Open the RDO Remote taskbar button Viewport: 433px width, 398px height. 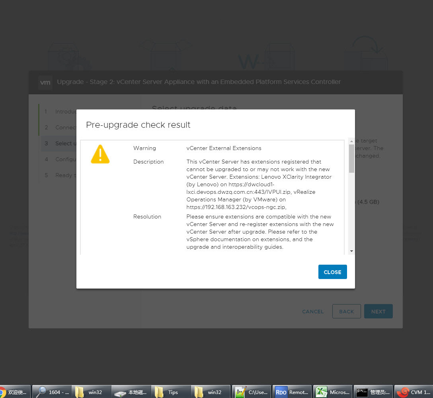(292, 392)
